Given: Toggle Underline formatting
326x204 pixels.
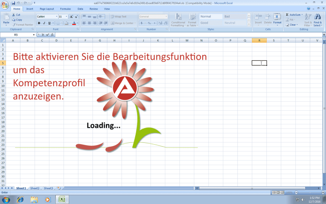Looking at the screenshot, I should pyautogui.click(x=49, y=23).
